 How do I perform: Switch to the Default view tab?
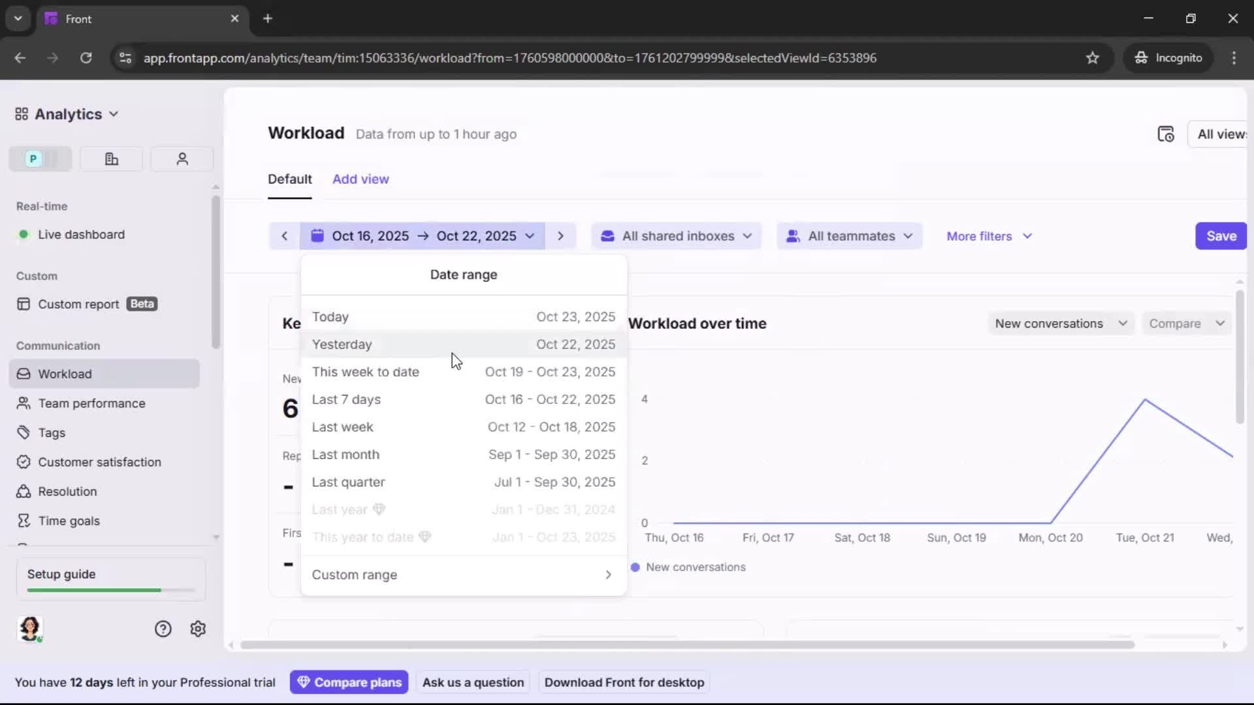coord(290,179)
